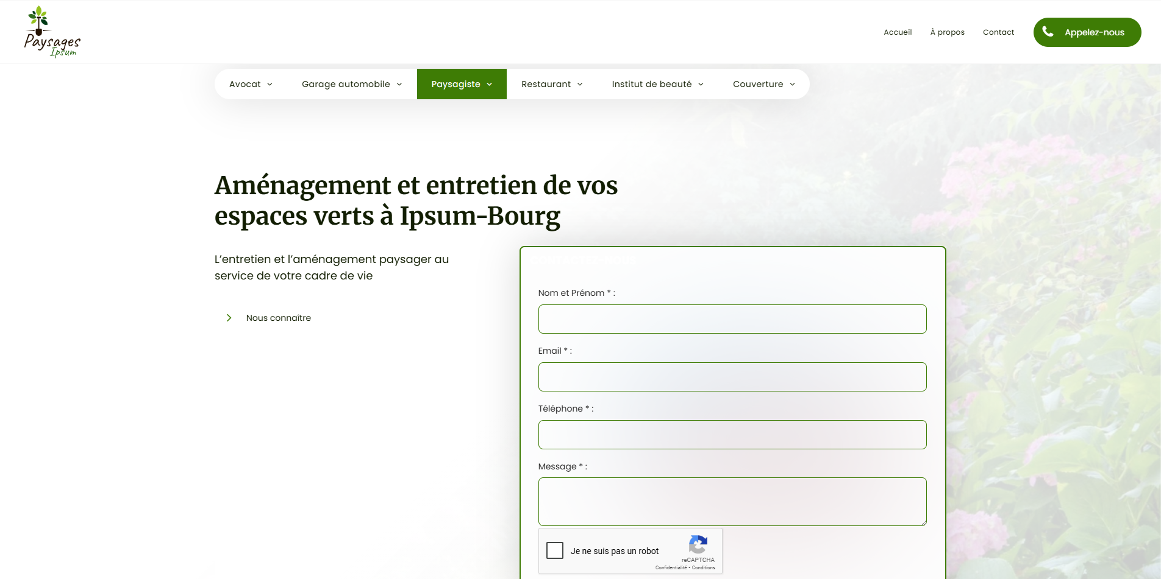
Task: Click the Message text area
Action: click(x=732, y=501)
